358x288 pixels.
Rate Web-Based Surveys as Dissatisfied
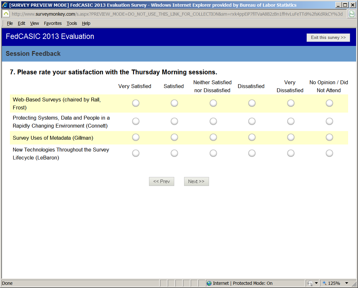pos(252,103)
